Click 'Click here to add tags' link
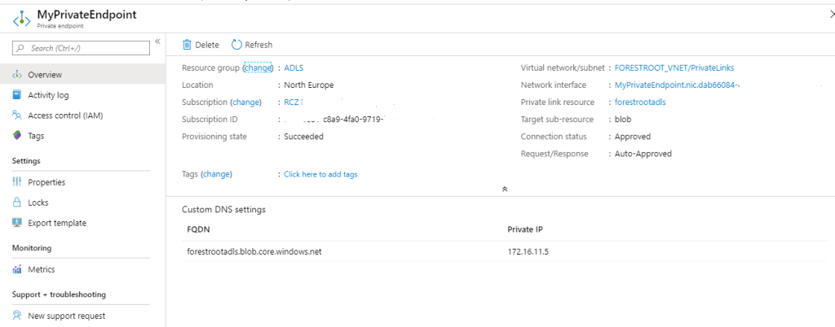 320,174
